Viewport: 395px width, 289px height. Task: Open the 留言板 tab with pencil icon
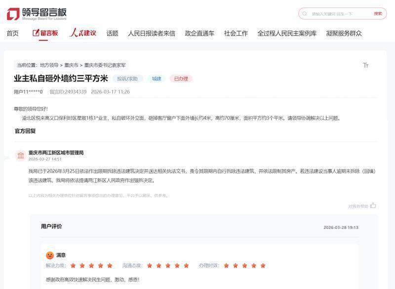click(45, 33)
